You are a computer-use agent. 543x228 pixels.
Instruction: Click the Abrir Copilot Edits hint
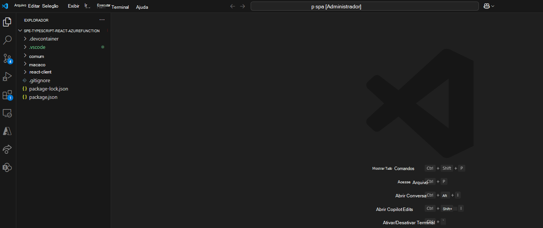(394, 209)
